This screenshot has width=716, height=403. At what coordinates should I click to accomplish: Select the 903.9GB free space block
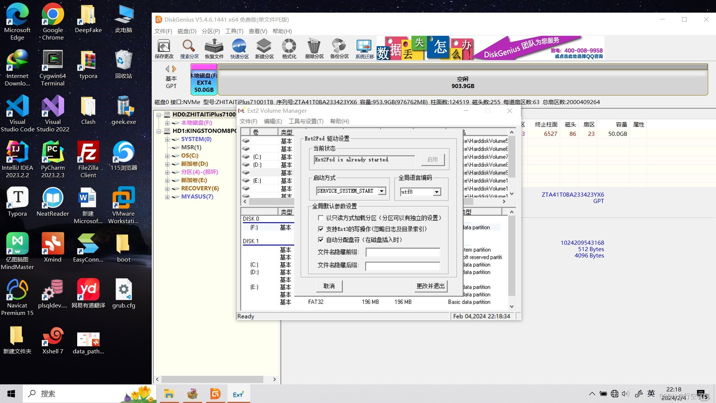tap(463, 79)
